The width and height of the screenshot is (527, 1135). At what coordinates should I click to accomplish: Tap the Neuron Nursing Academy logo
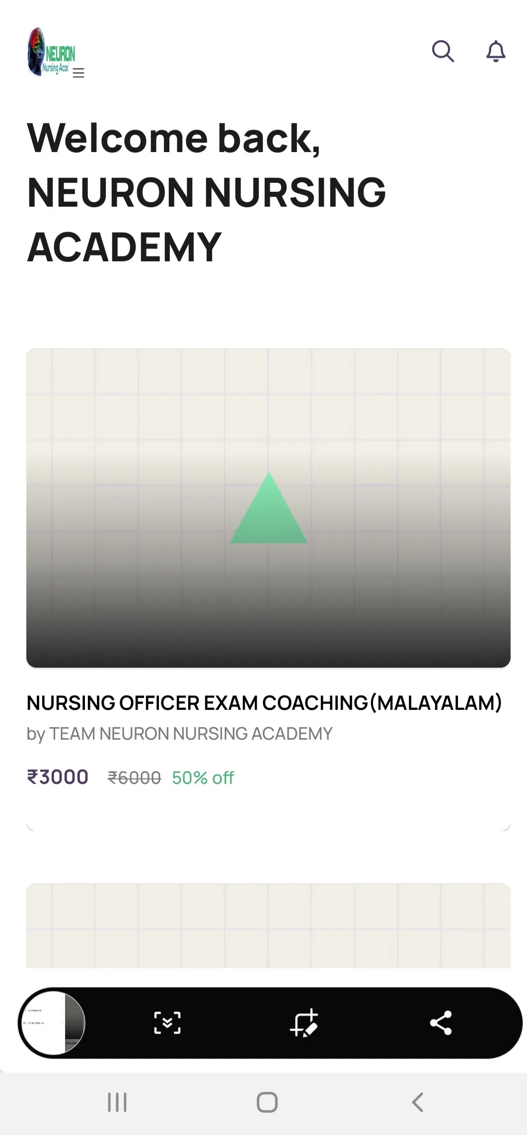pos(51,53)
